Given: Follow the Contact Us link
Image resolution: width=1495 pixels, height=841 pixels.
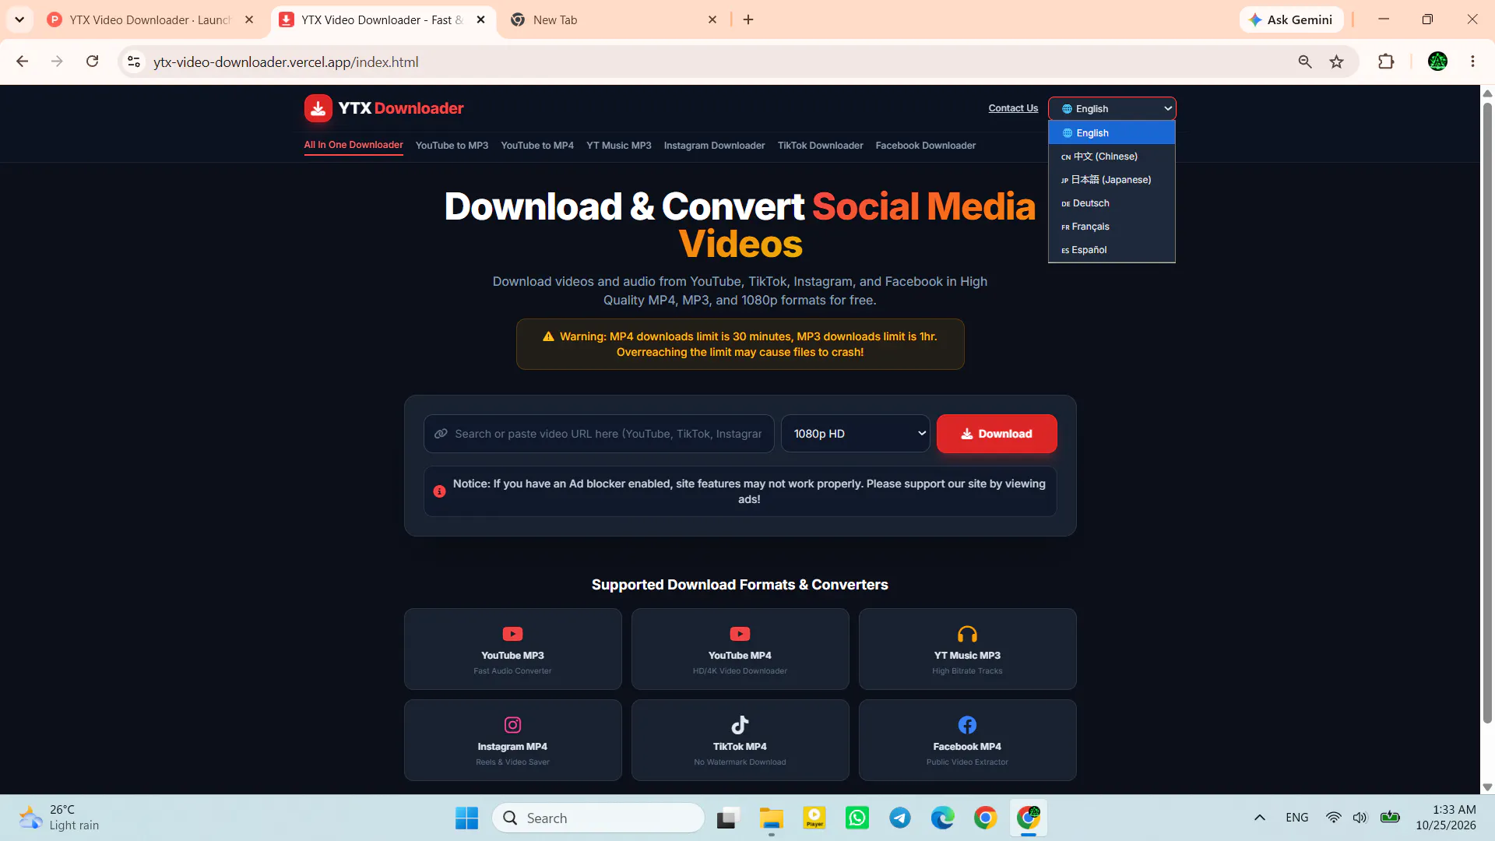Looking at the screenshot, I should (1013, 108).
